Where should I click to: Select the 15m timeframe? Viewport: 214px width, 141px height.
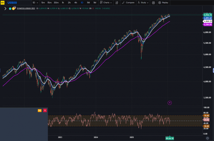click(49, 2)
